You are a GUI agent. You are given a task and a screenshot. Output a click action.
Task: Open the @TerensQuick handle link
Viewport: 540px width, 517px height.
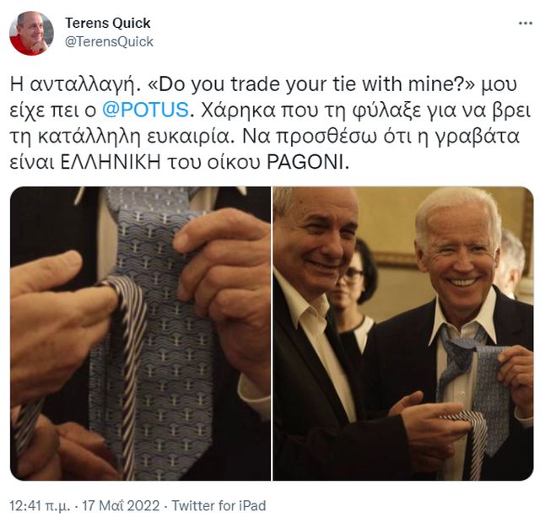click(x=109, y=41)
